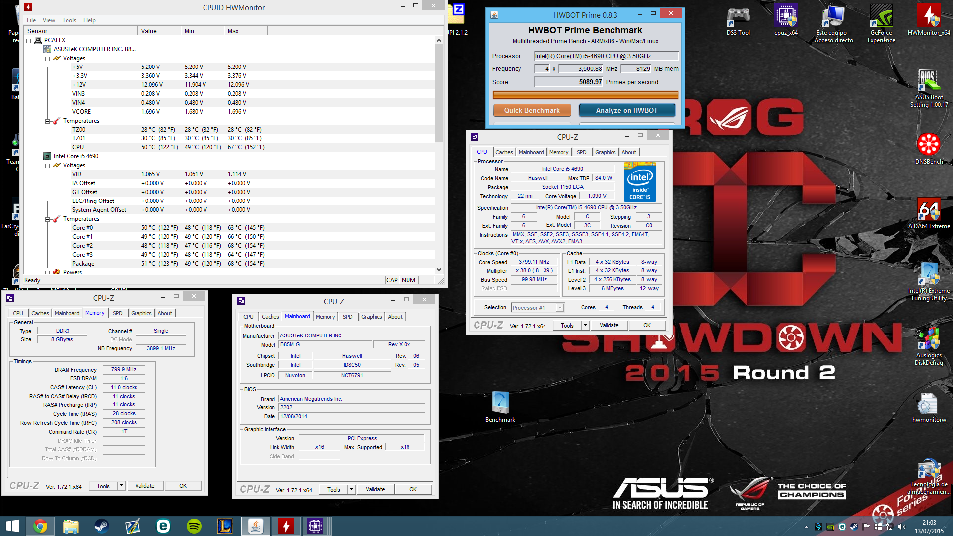Click Score field showing 5089.97
This screenshot has width=953, height=536.
(x=569, y=82)
